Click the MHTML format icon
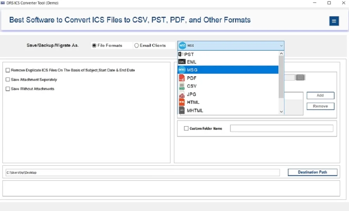 182,110
